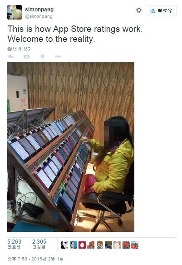Click the globe view translation link
The width and height of the screenshot is (182, 265).
20,49
